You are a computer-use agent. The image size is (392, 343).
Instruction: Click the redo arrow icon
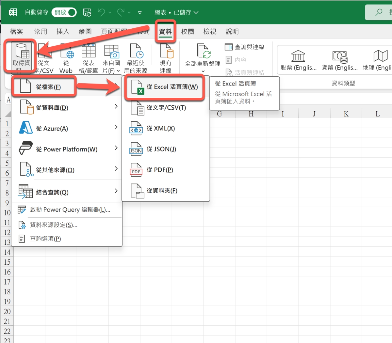(121, 12)
